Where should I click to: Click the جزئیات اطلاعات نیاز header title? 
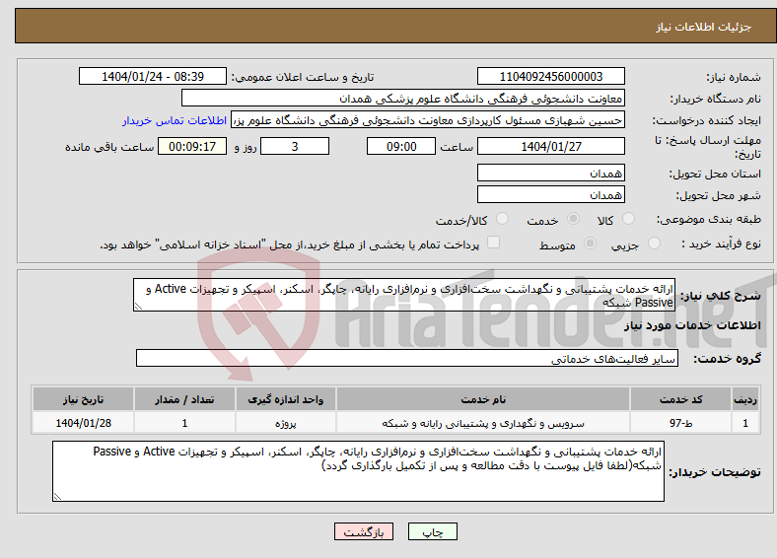pos(703,27)
